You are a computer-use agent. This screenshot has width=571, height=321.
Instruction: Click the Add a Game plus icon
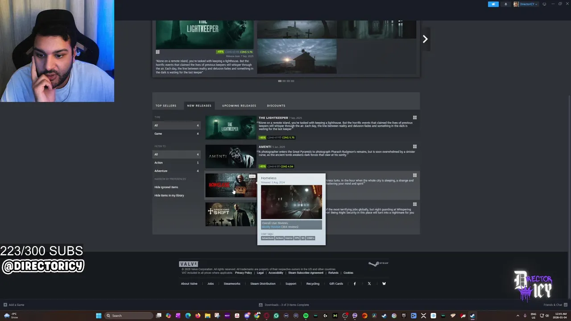click(5, 305)
